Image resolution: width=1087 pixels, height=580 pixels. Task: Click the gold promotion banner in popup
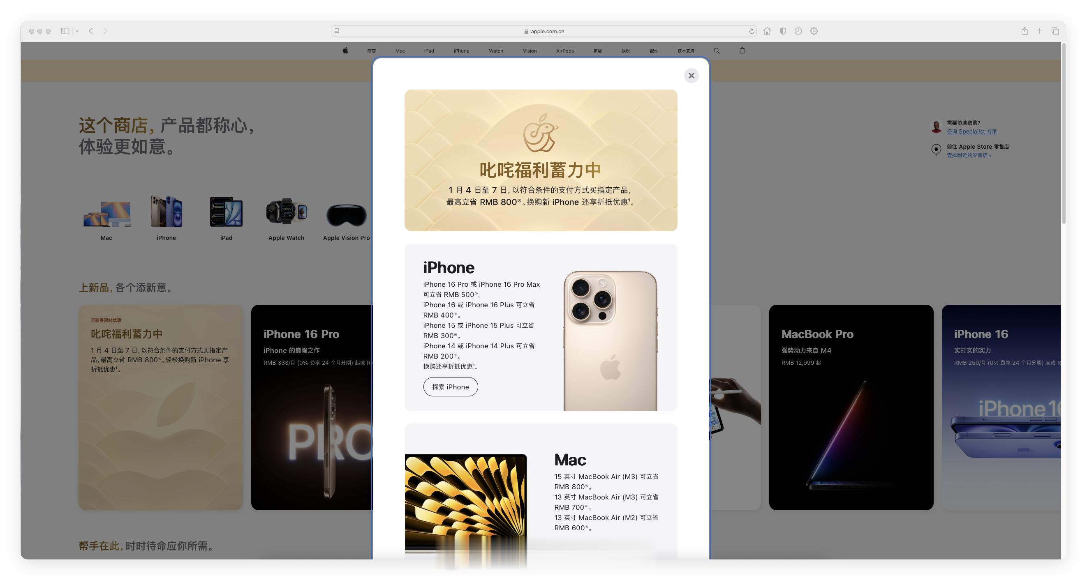click(x=541, y=160)
